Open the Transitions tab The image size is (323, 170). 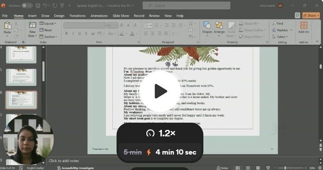[x=77, y=16]
